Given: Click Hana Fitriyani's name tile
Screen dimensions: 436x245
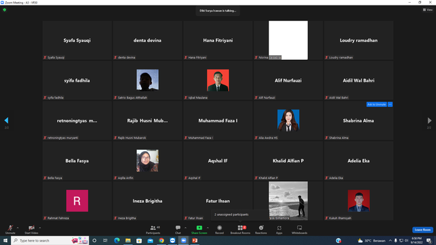Looking at the screenshot, I should 218,40.
